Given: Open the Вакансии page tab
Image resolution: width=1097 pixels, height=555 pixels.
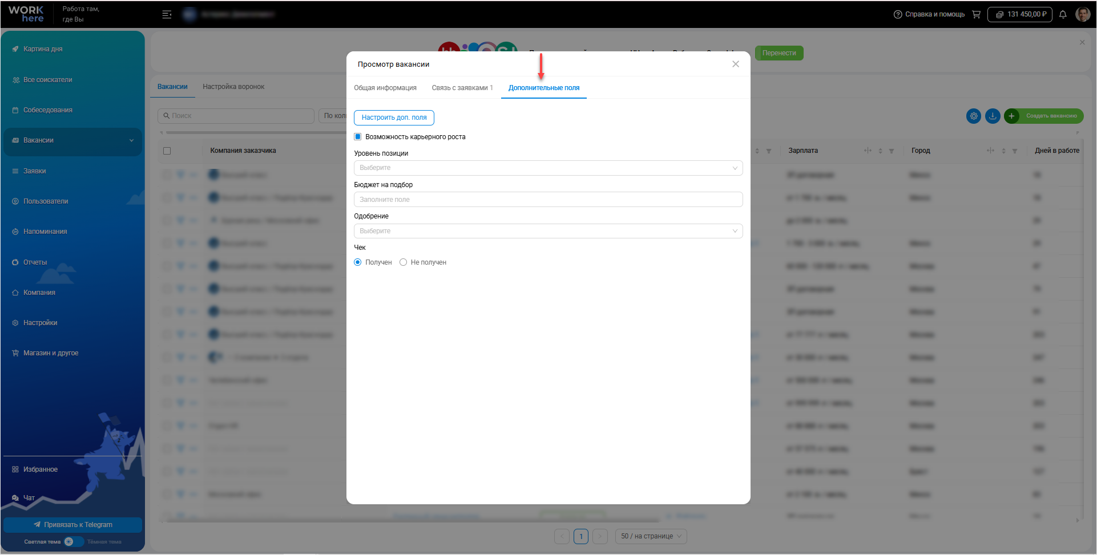Looking at the screenshot, I should tap(172, 87).
